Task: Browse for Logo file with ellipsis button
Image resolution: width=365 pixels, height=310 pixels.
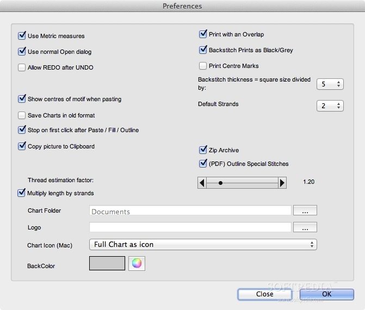Action: tap(305, 227)
